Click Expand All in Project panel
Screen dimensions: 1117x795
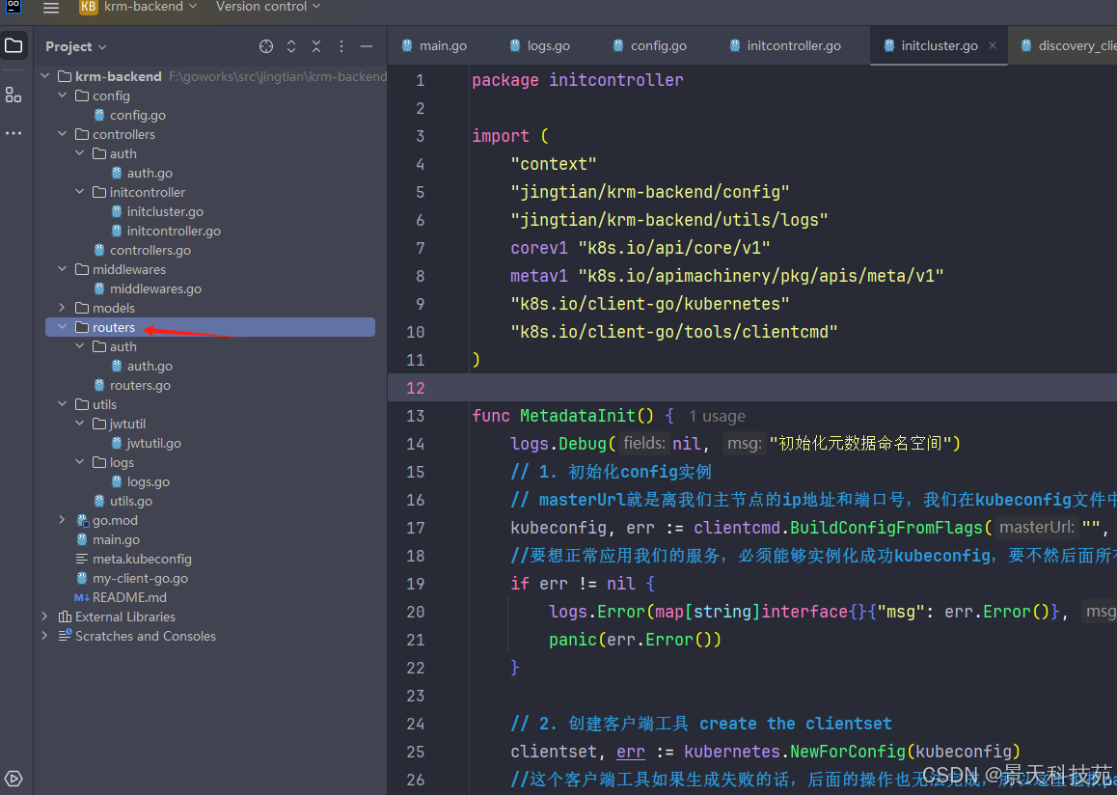tap(291, 46)
